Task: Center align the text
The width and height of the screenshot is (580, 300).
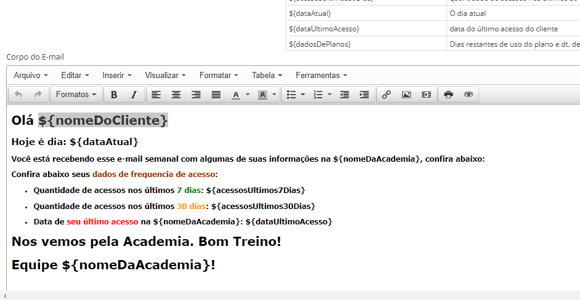Action: click(x=176, y=95)
